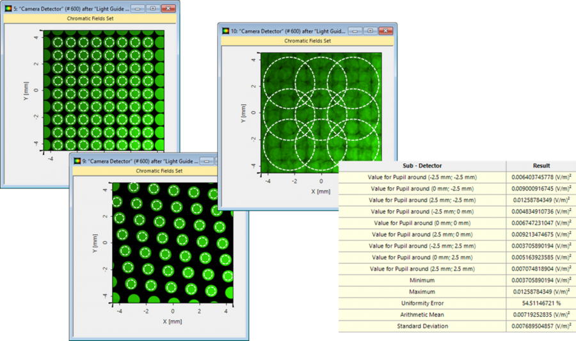Click the Sub - Detector column header
The width and height of the screenshot is (576, 341).
pyautogui.click(x=422, y=165)
